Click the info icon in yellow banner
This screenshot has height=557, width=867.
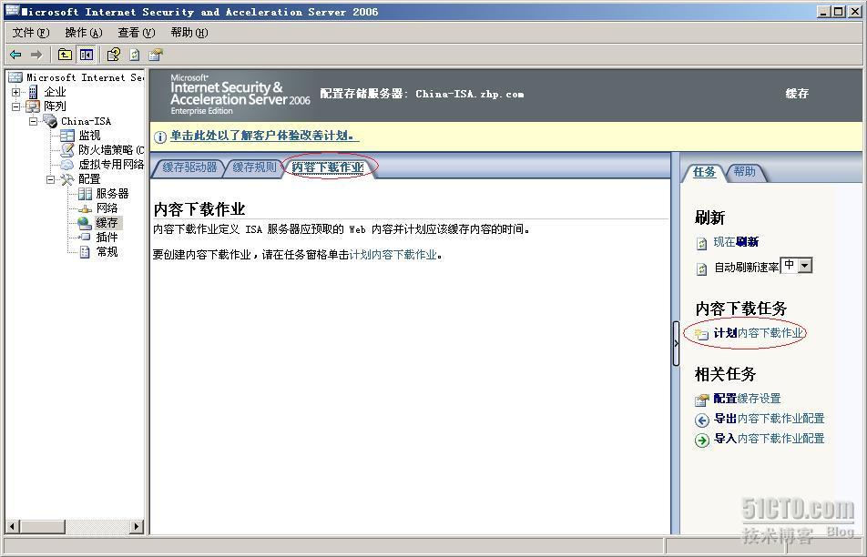pyautogui.click(x=159, y=137)
